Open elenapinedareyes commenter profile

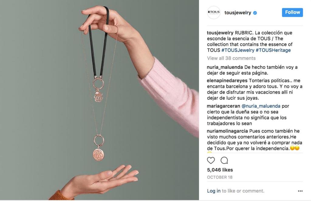pyautogui.click(x=227, y=81)
